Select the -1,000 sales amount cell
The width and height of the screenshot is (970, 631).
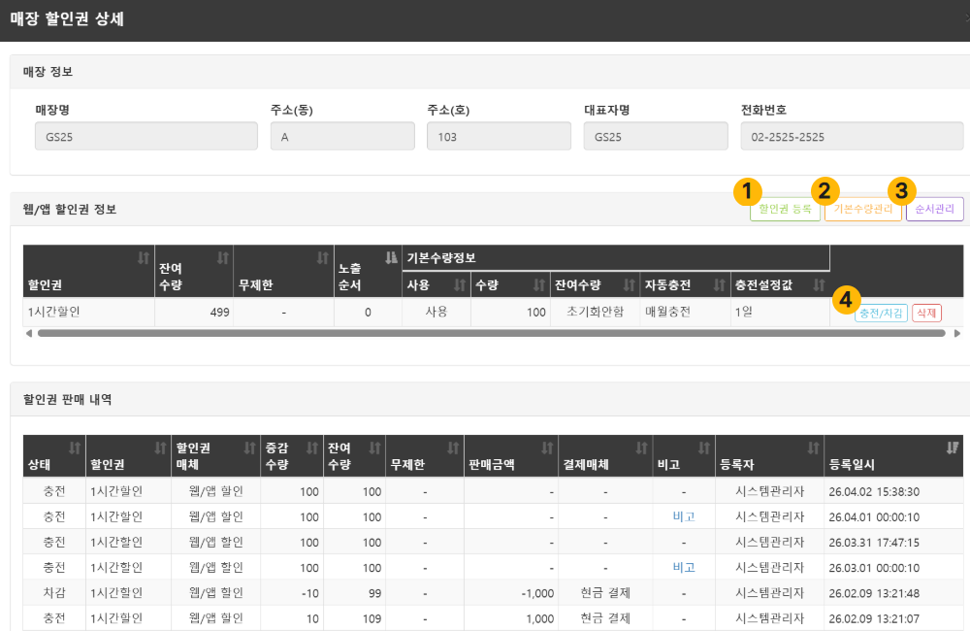click(x=511, y=592)
